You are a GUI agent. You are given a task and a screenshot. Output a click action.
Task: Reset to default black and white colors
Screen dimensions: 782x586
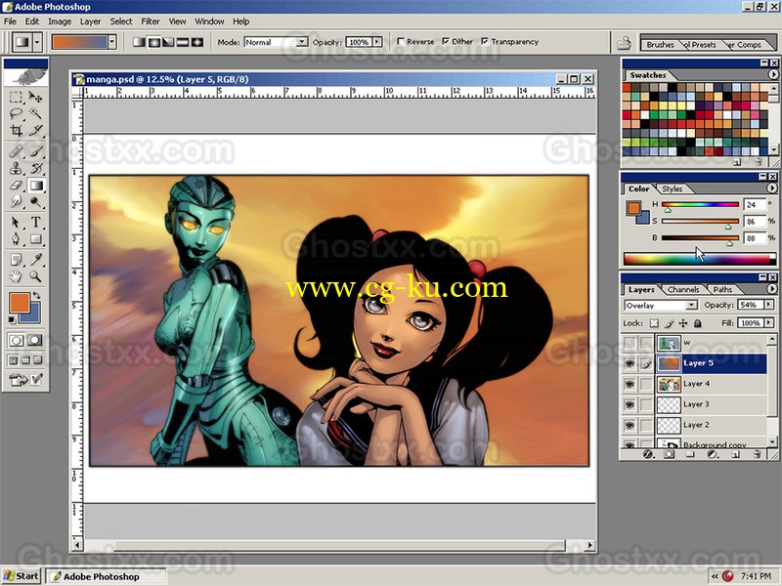pos(12,320)
